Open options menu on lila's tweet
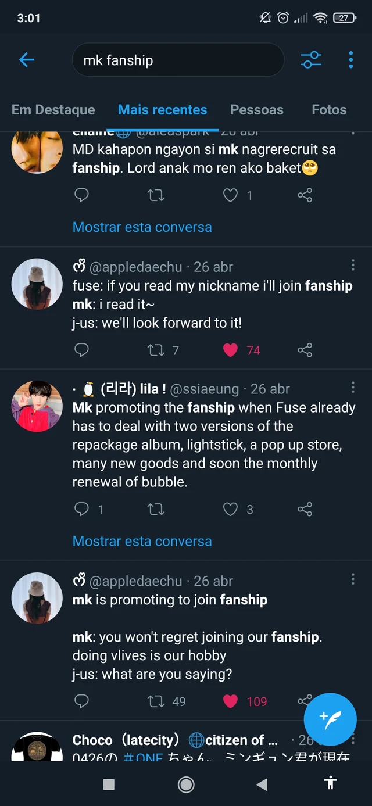The height and width of the screenshot is (806, 372). (x=353, y=388)
